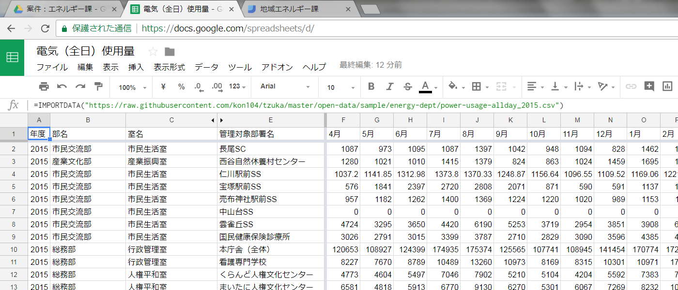
Task: Select column B header
Action: 88,120
